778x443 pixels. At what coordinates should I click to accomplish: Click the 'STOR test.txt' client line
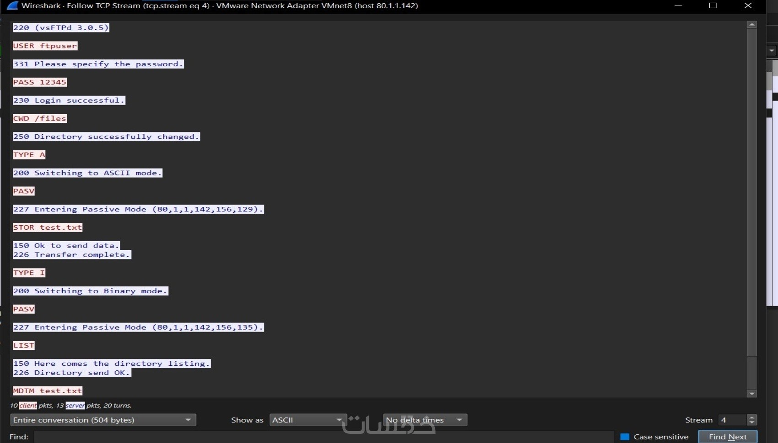pos(48,227)
